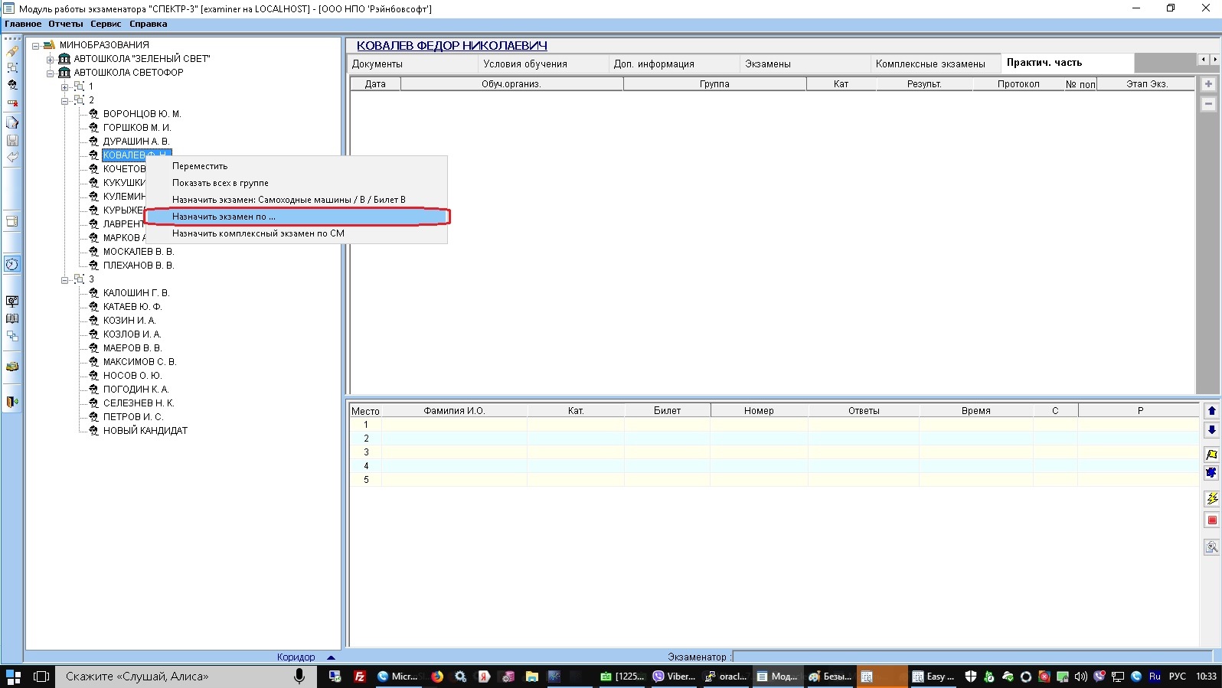Click the add candidate person icon in left toolbar
This screenshot has height=688, width=1222.
[12, 85]
